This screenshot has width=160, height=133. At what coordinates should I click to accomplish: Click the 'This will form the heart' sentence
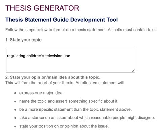(64, 83)
